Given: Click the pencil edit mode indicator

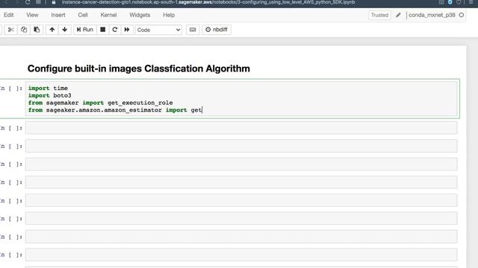Looking at the screenshot, I should click(398, 15).
